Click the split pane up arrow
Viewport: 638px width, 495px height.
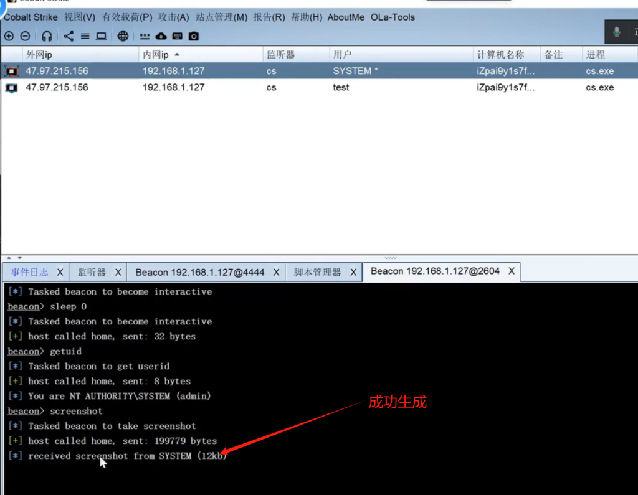[9, 258]
